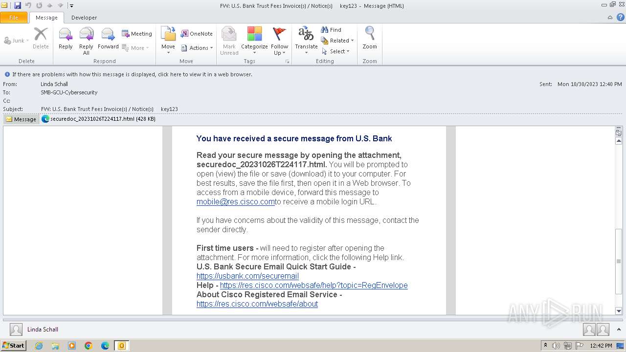626x352 pixels.
Task: Click the media player taskbar icon
Action: (x=72, y=346)
